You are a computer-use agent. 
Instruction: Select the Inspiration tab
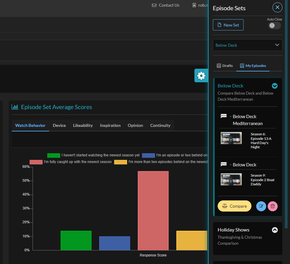(x=110, y=125)
